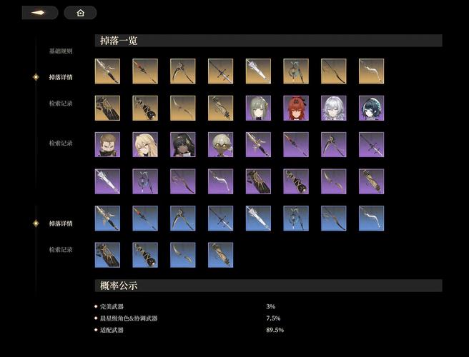Select the blue curved feather blade icon
Viewport: 469px width, 357px height.
(x=183, y=255)
